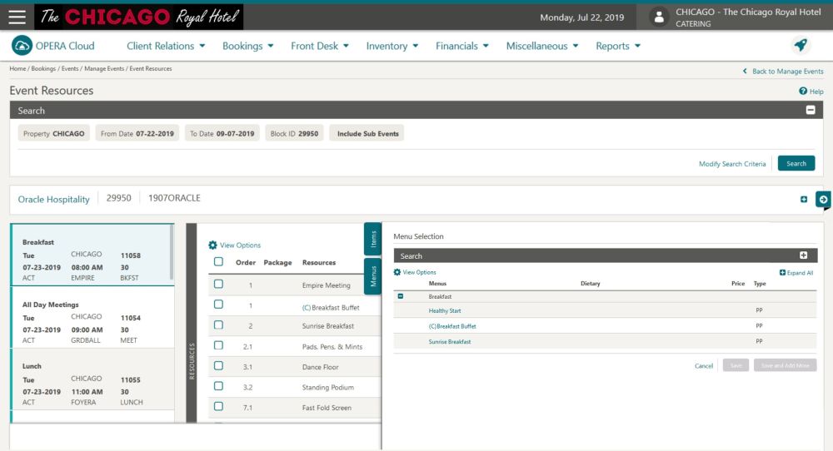Click Cancel in Menu Selection
This screenshot has width=833, height=451.
point(704,365)
